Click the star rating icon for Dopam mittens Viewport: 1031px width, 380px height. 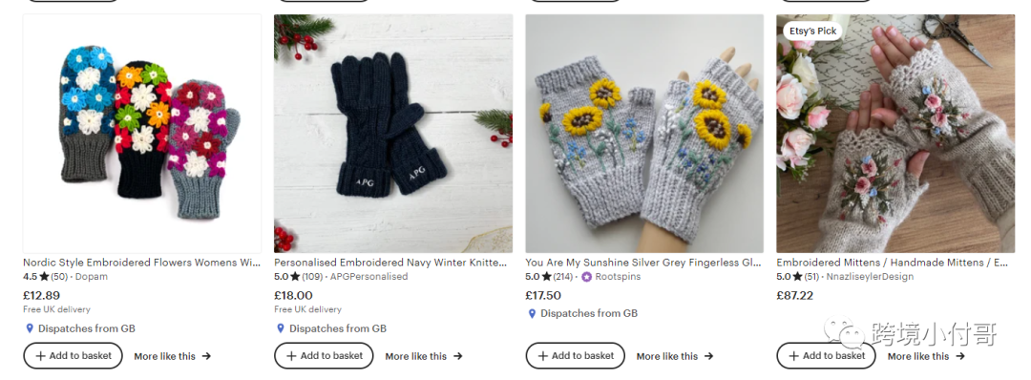(x=44, y=277)
